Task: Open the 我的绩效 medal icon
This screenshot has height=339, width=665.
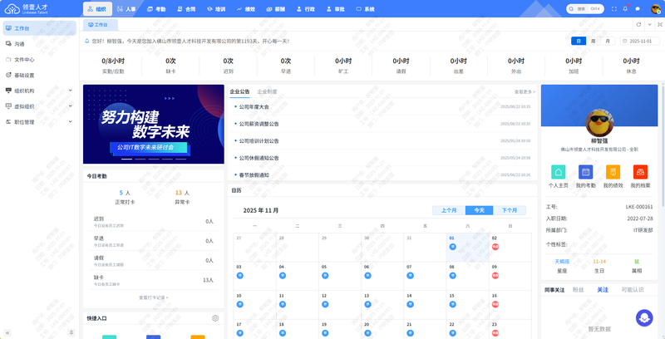Action: [613, 172]
